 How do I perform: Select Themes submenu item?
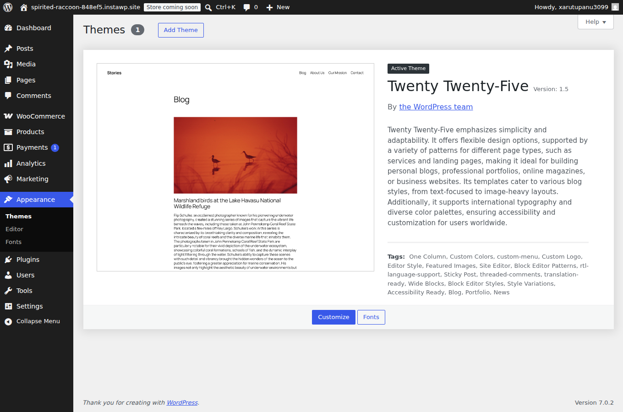(18, 216)
